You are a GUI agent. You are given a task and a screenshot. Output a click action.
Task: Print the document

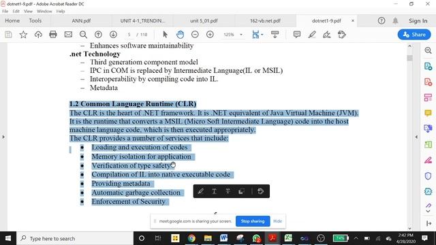click(53, 35)
